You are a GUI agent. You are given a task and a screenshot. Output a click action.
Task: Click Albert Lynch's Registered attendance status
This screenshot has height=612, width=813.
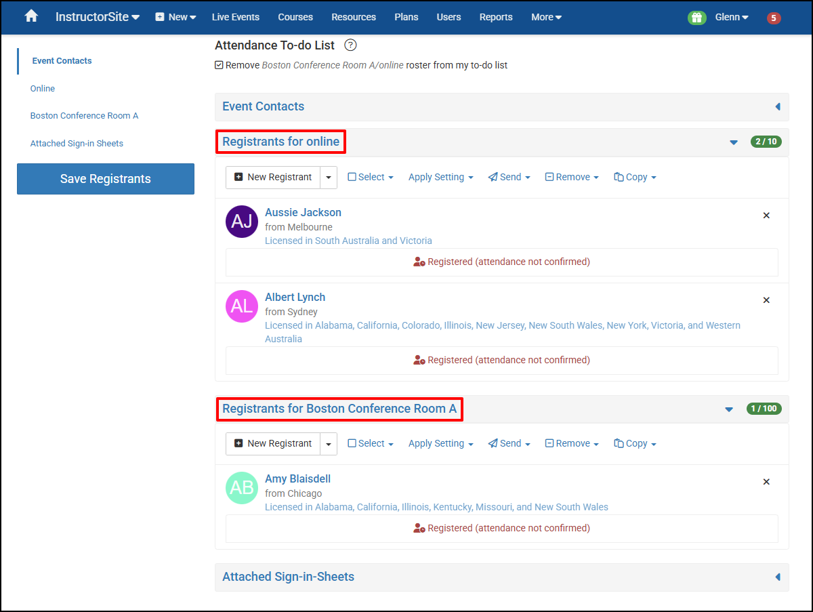tap(501, 360)
